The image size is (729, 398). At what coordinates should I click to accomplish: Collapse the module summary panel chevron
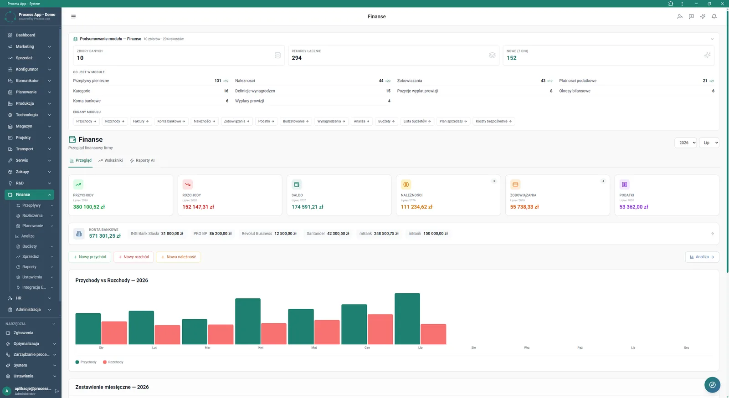click(x=712, y=39)
